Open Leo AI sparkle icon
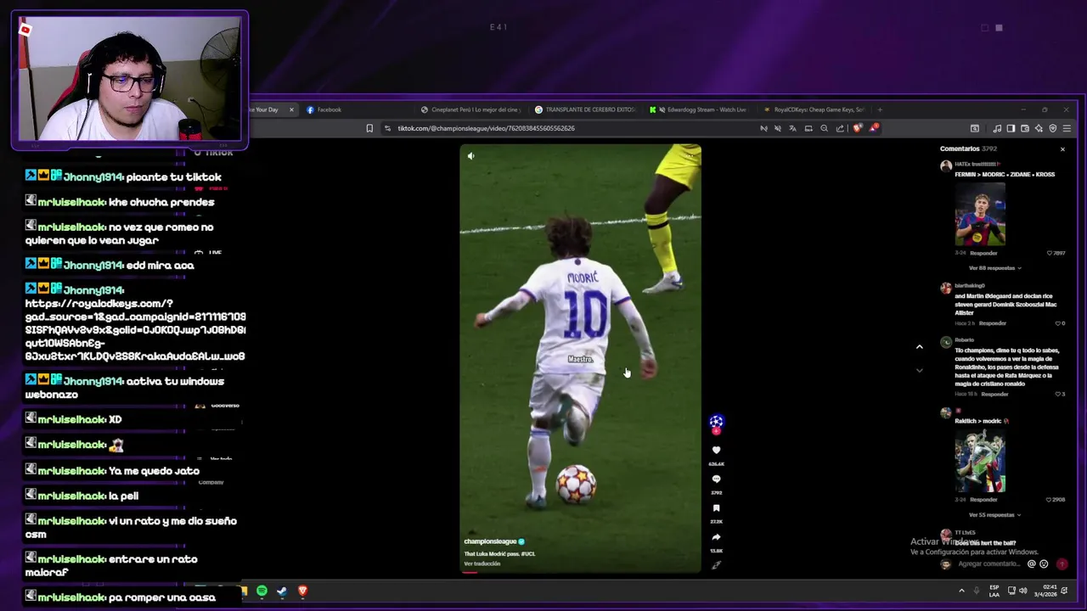Screen dimensions: 1087x611 point(1039,128)
